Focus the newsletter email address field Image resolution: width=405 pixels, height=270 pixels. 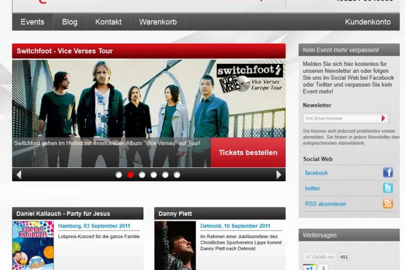click(340, 119)
